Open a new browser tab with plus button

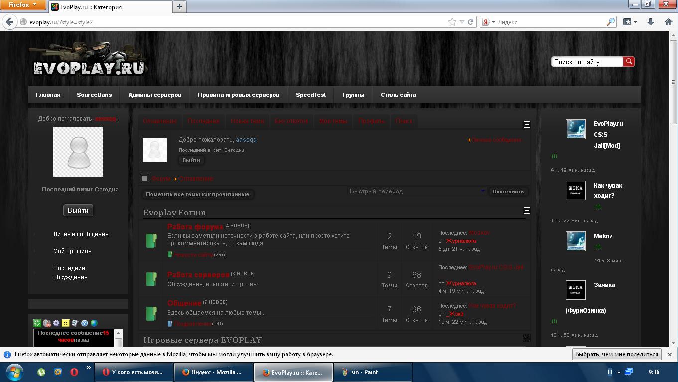pos(180,6)
